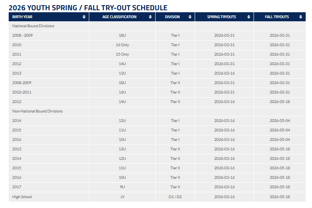312x208 pixels.
Task: Click sort arrows beside Spring Tryouts
Action: pyautogui.click(x=249, y=17)
